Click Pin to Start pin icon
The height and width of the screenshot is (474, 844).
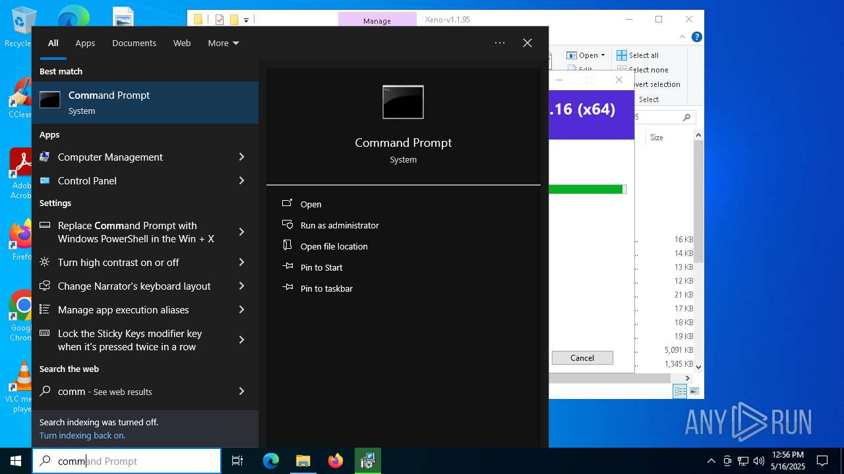click(287, 267)
